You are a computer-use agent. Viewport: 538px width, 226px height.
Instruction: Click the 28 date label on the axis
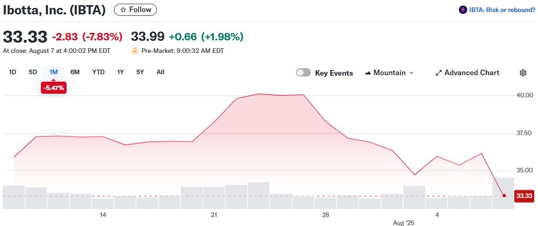pyautogui.click(x=326, y=215)
